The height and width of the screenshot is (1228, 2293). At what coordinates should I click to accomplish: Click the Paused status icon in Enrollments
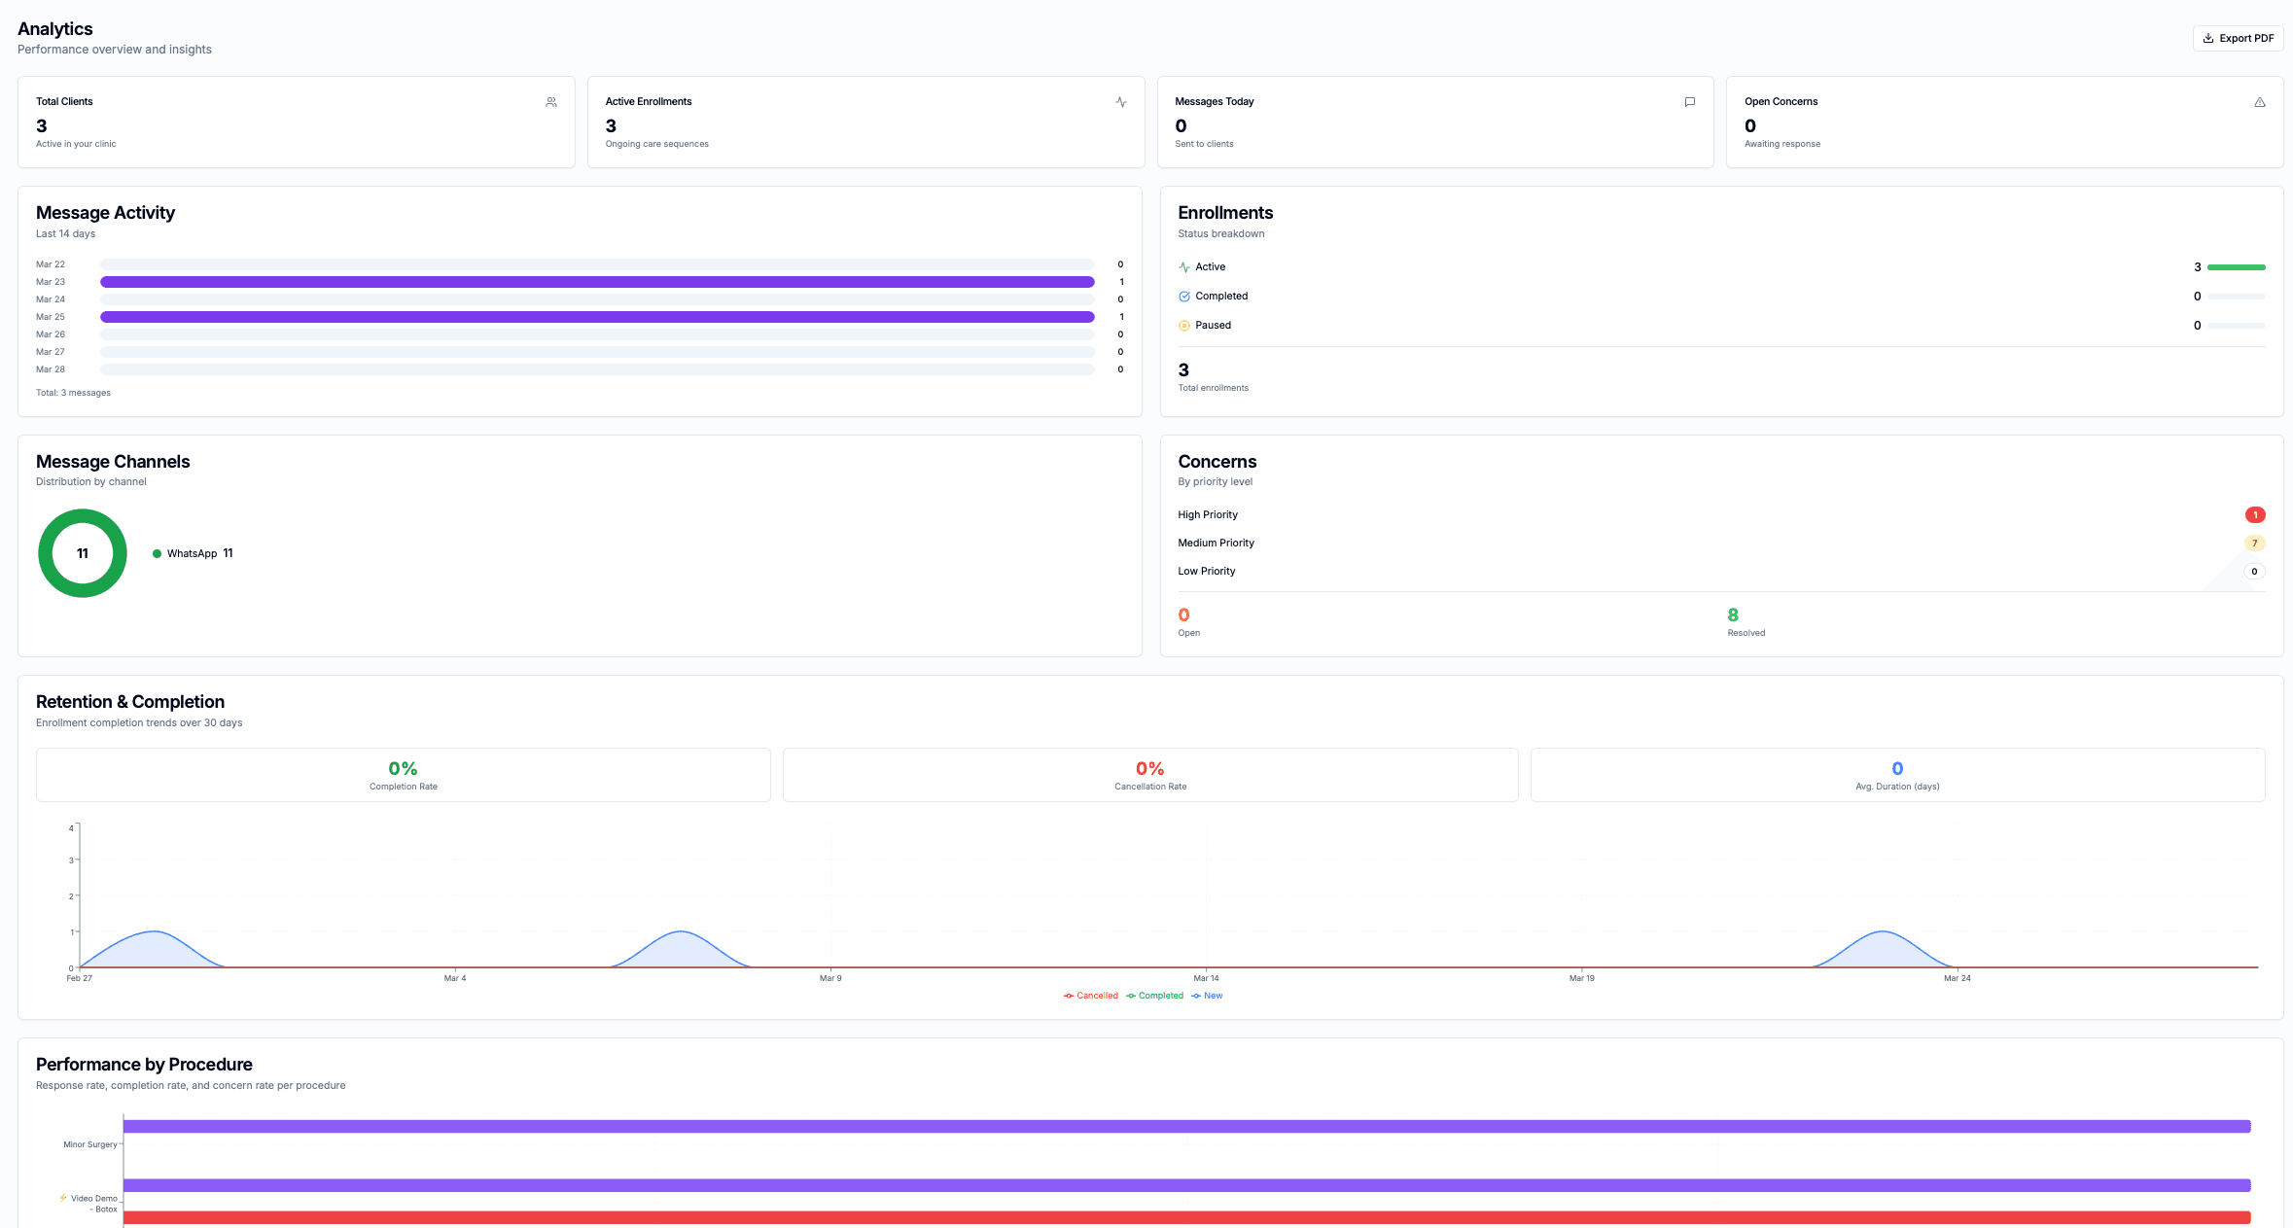[1184, 325]
